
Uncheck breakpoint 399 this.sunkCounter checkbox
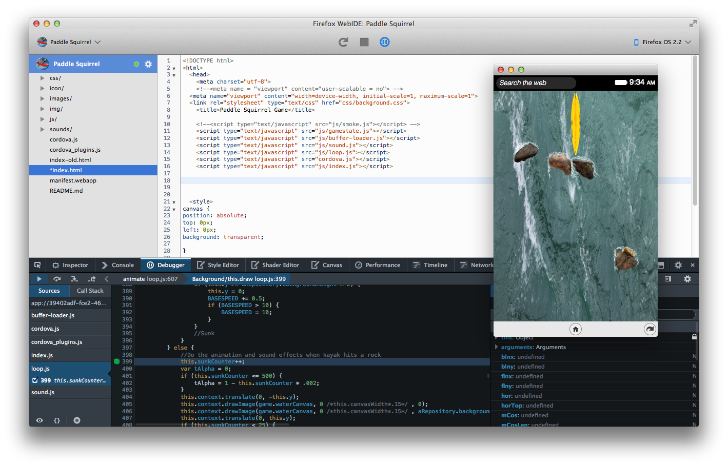tap(35, 380)
